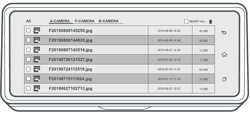Go to the home screen icon

coord(224,55)
